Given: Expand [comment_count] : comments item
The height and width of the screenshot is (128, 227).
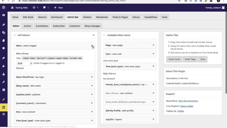Looking at the screenshot, I should (92, 103).
